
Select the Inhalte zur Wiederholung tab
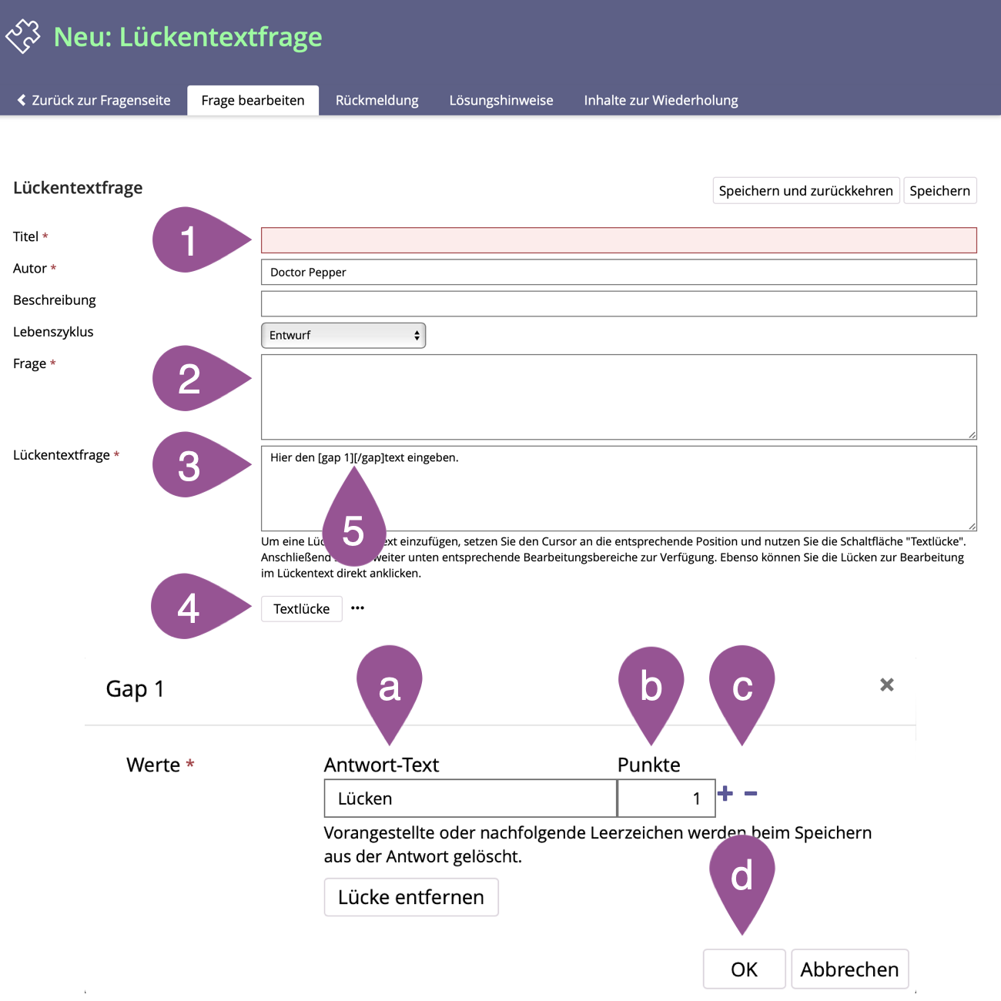pos(661,100)
